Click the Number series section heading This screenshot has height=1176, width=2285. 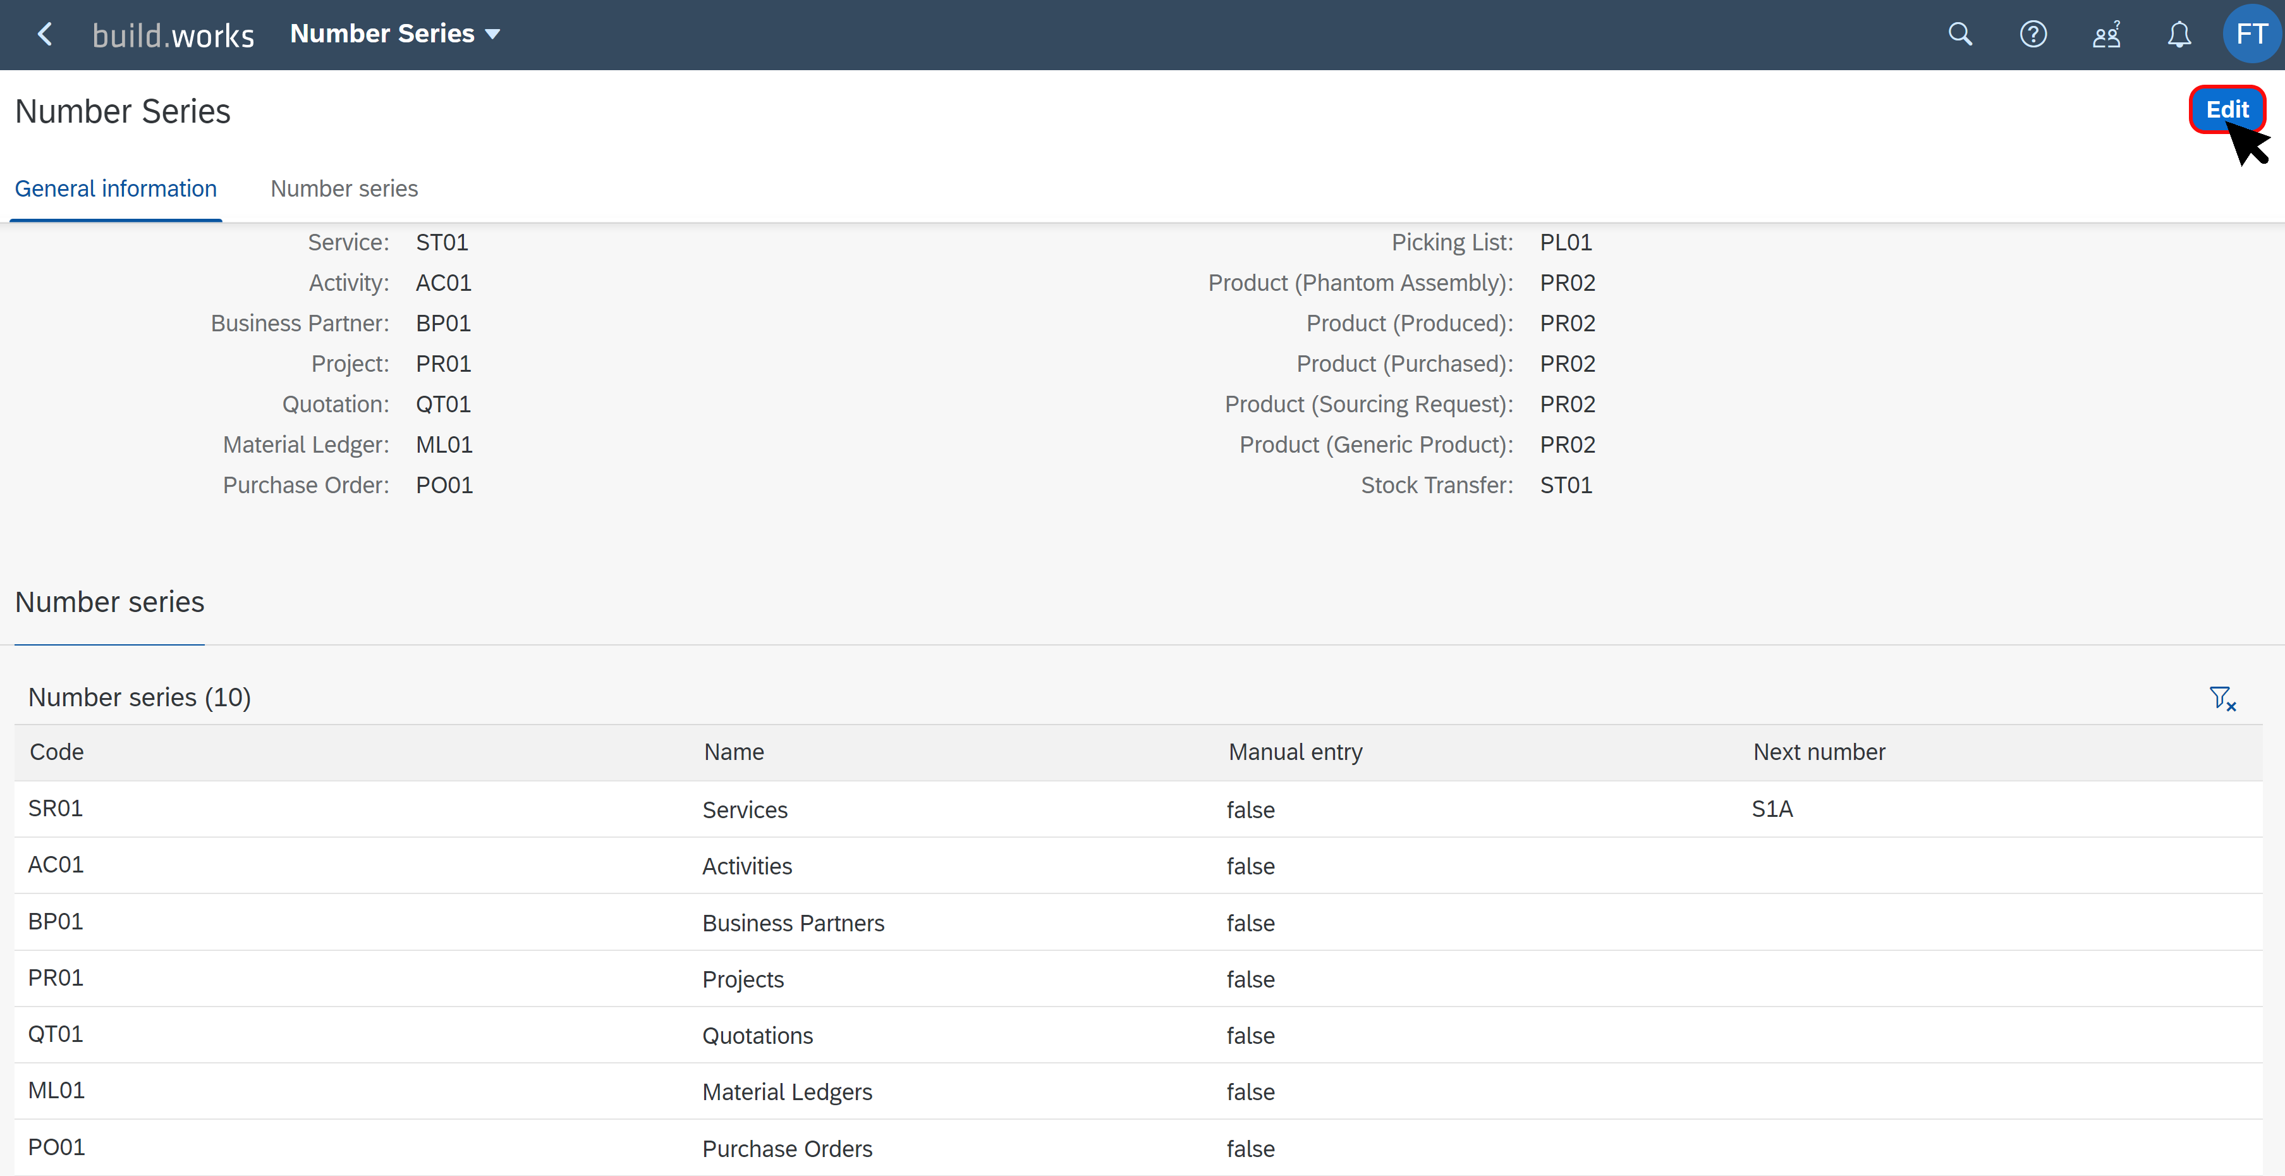tap(109, 602)
